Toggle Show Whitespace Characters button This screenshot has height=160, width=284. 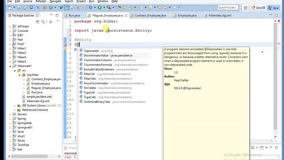click(83, 8)
